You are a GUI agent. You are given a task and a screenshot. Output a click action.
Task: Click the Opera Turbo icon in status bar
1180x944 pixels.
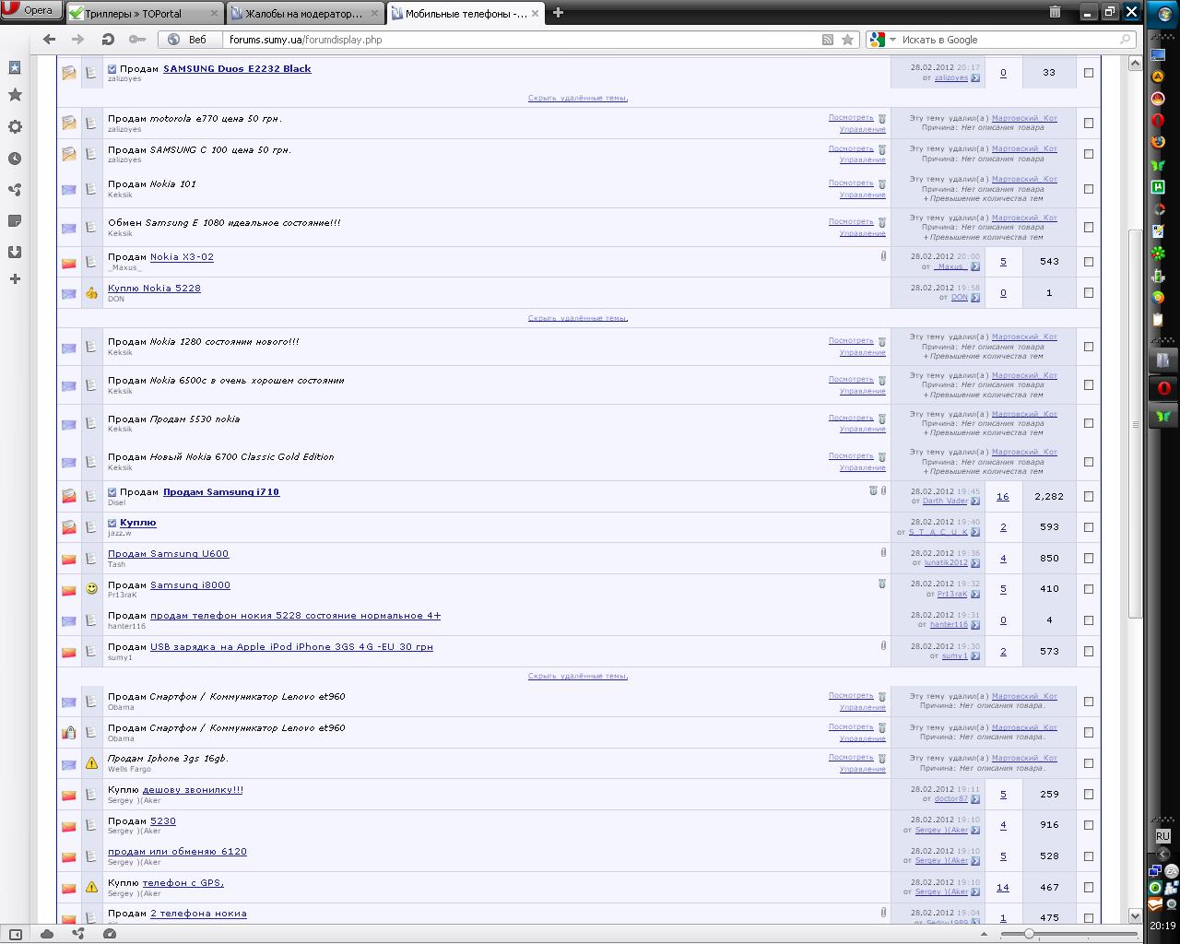(110, 934)
